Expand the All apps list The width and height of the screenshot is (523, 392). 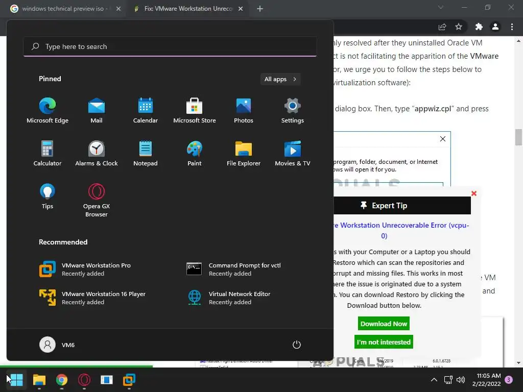(x=280, y=79)
